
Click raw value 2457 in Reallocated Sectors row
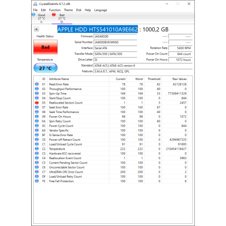click(183, 103)
